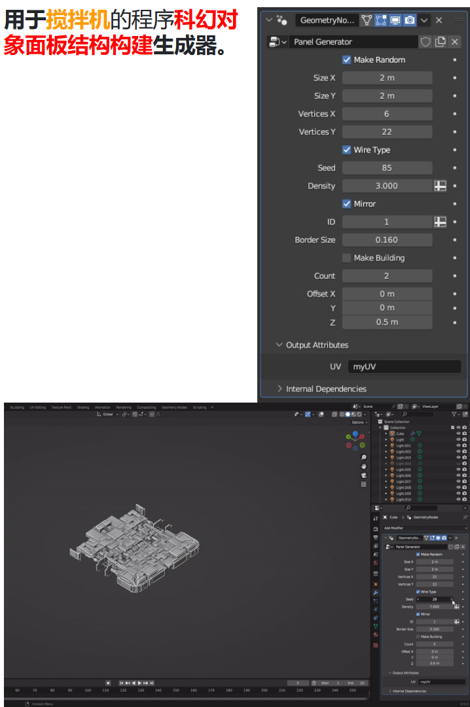Expand Internal Dependencies section in the enlarged panel
The image size is (470, 707).
[280, 389]
